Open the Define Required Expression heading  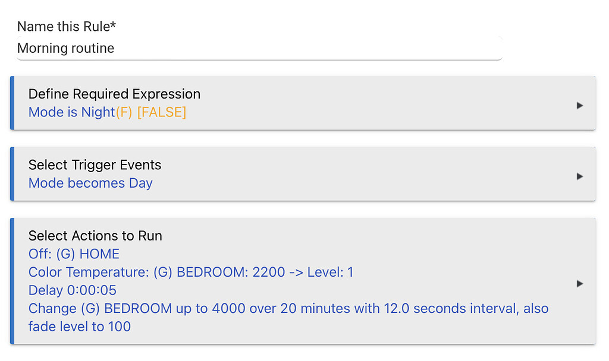pos(114,94)
